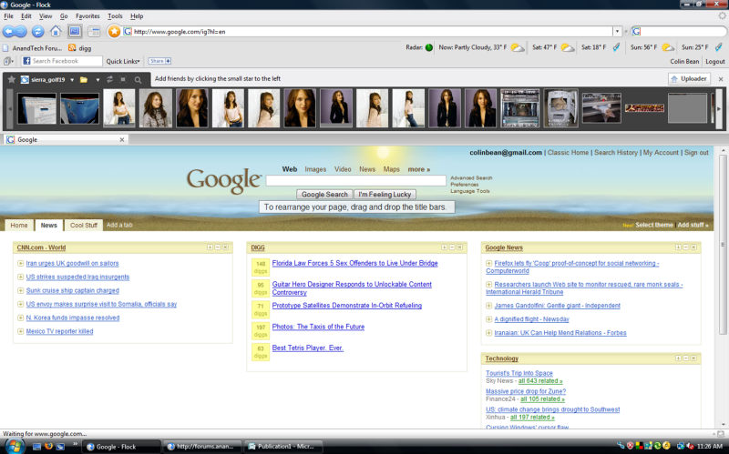
Task: Click the media bar refresh arrows icon
Action: pyautogui.click(x=109, y=79)
